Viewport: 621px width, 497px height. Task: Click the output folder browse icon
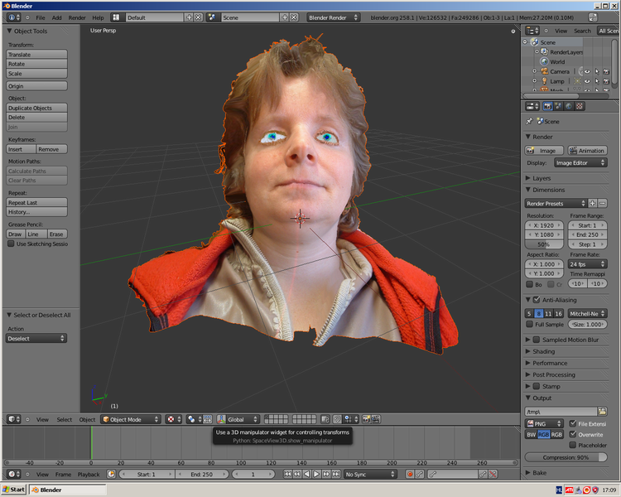(602, 411)
